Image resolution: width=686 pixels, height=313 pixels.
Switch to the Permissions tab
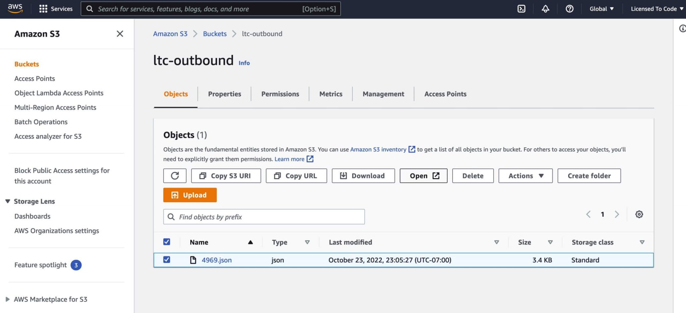click(280, 94)
